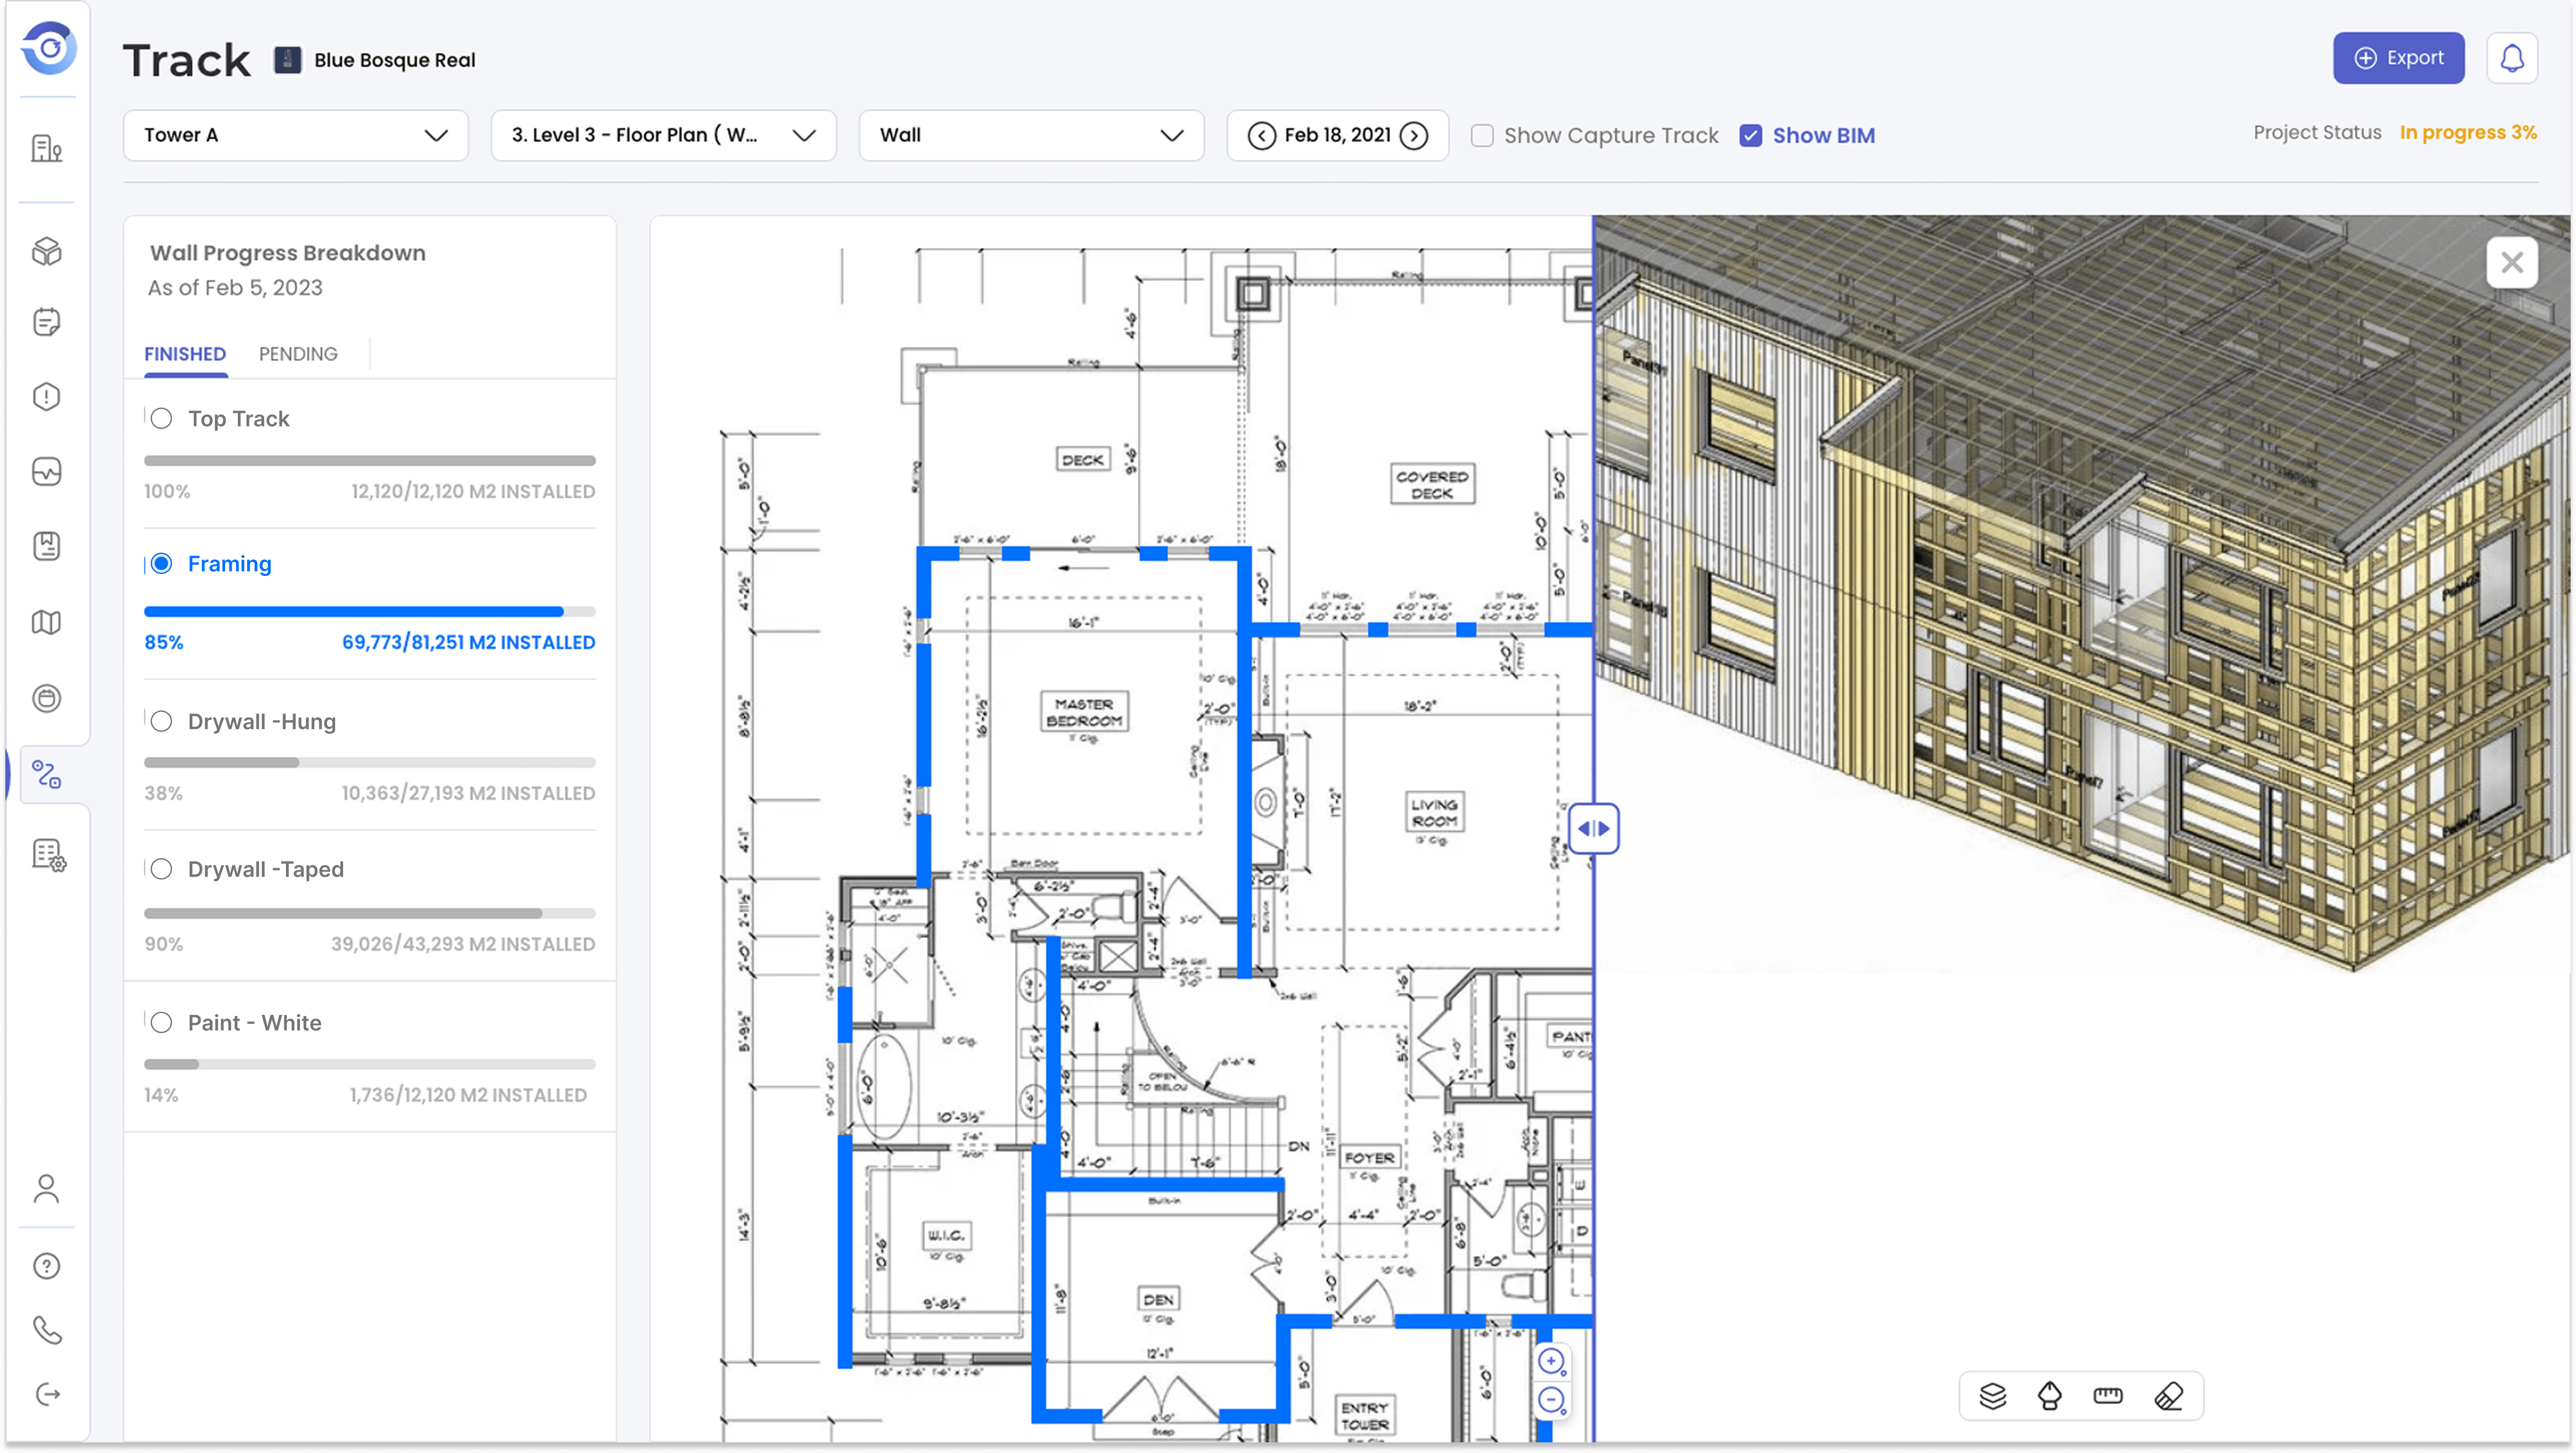Screen dimensions: 2576x1453
Task: Click the Export button
Action: tap(2398, 58)
